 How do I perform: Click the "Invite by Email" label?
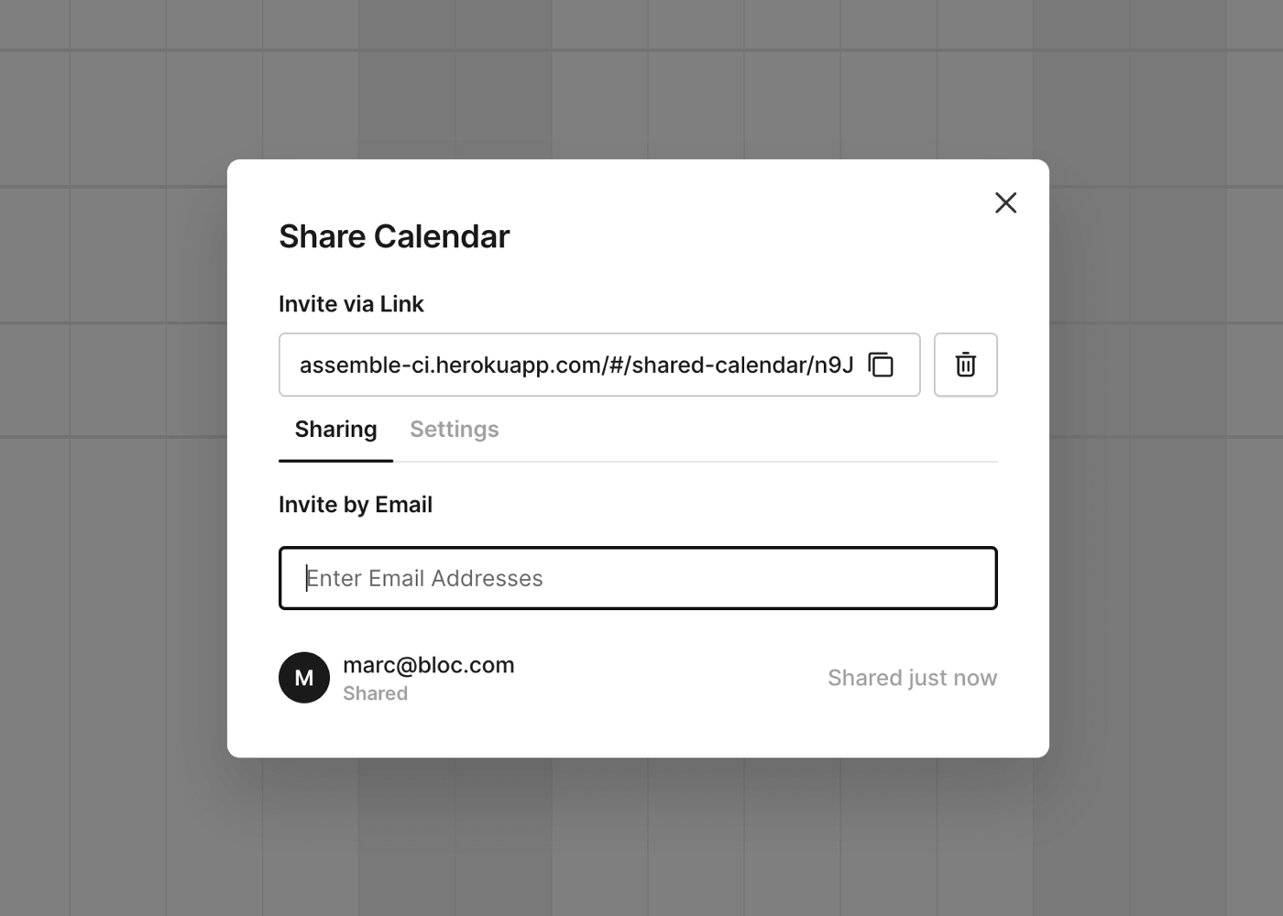pyautogui.click(x=356, y=505)
